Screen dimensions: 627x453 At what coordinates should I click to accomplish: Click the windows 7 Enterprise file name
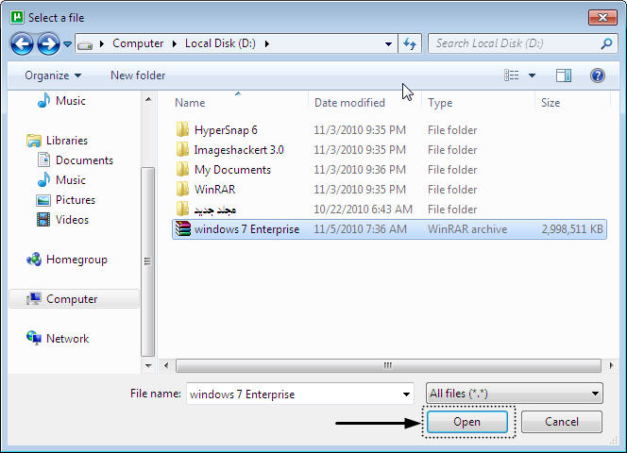pyautogui.click(x=246, y=229)
